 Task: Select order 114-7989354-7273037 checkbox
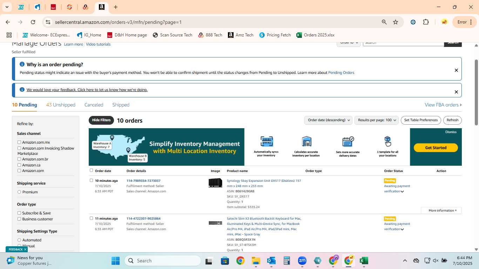click(92, 180)
